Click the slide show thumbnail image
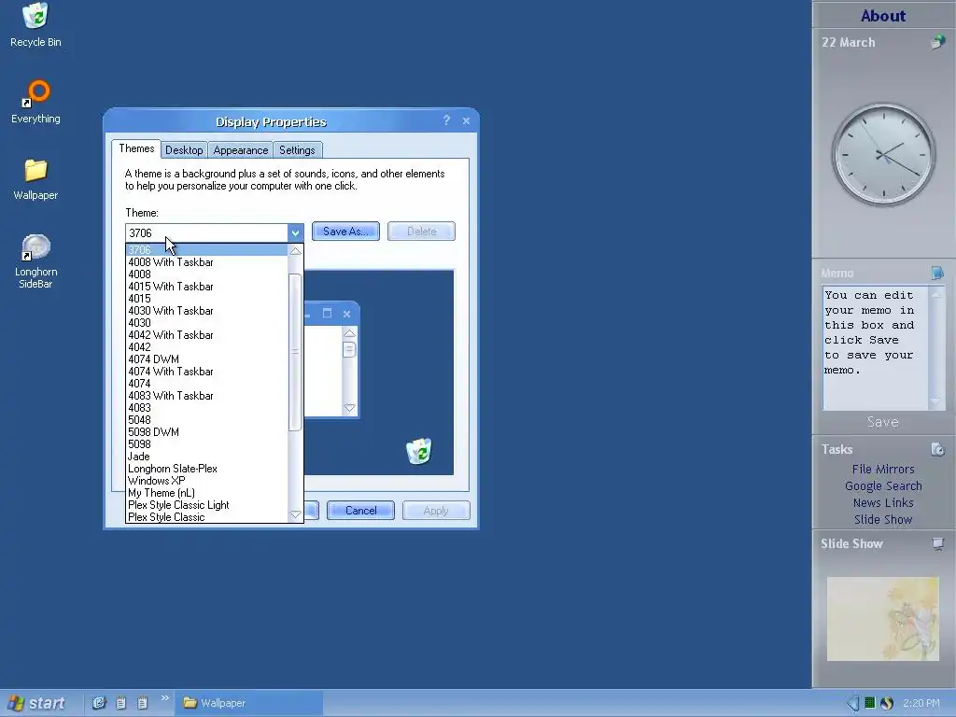Screen dimensions: 956x717 883,619
